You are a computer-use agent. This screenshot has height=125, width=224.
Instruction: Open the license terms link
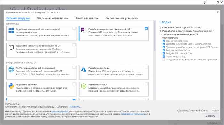click(60, 112)
